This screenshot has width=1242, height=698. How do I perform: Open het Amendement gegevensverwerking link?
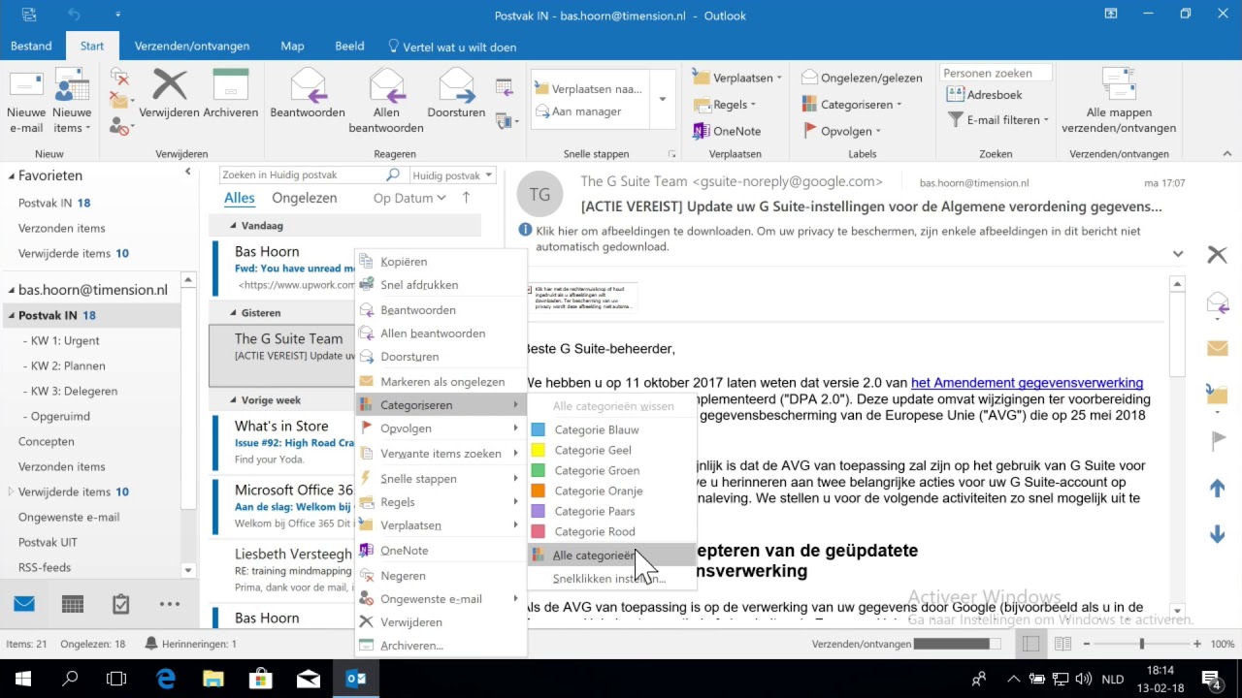(1027, 383)
